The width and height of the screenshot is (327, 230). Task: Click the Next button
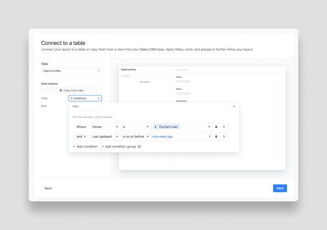[x=280, y=188]
